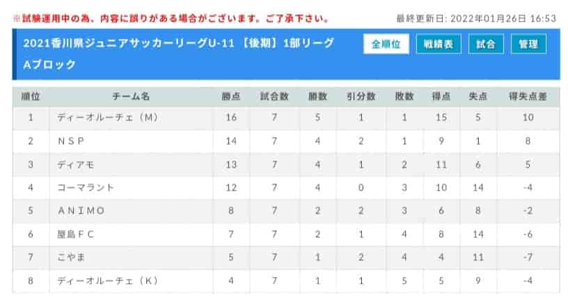
Task: Click the ANIMO team name
Action: [x=81, y=211]
